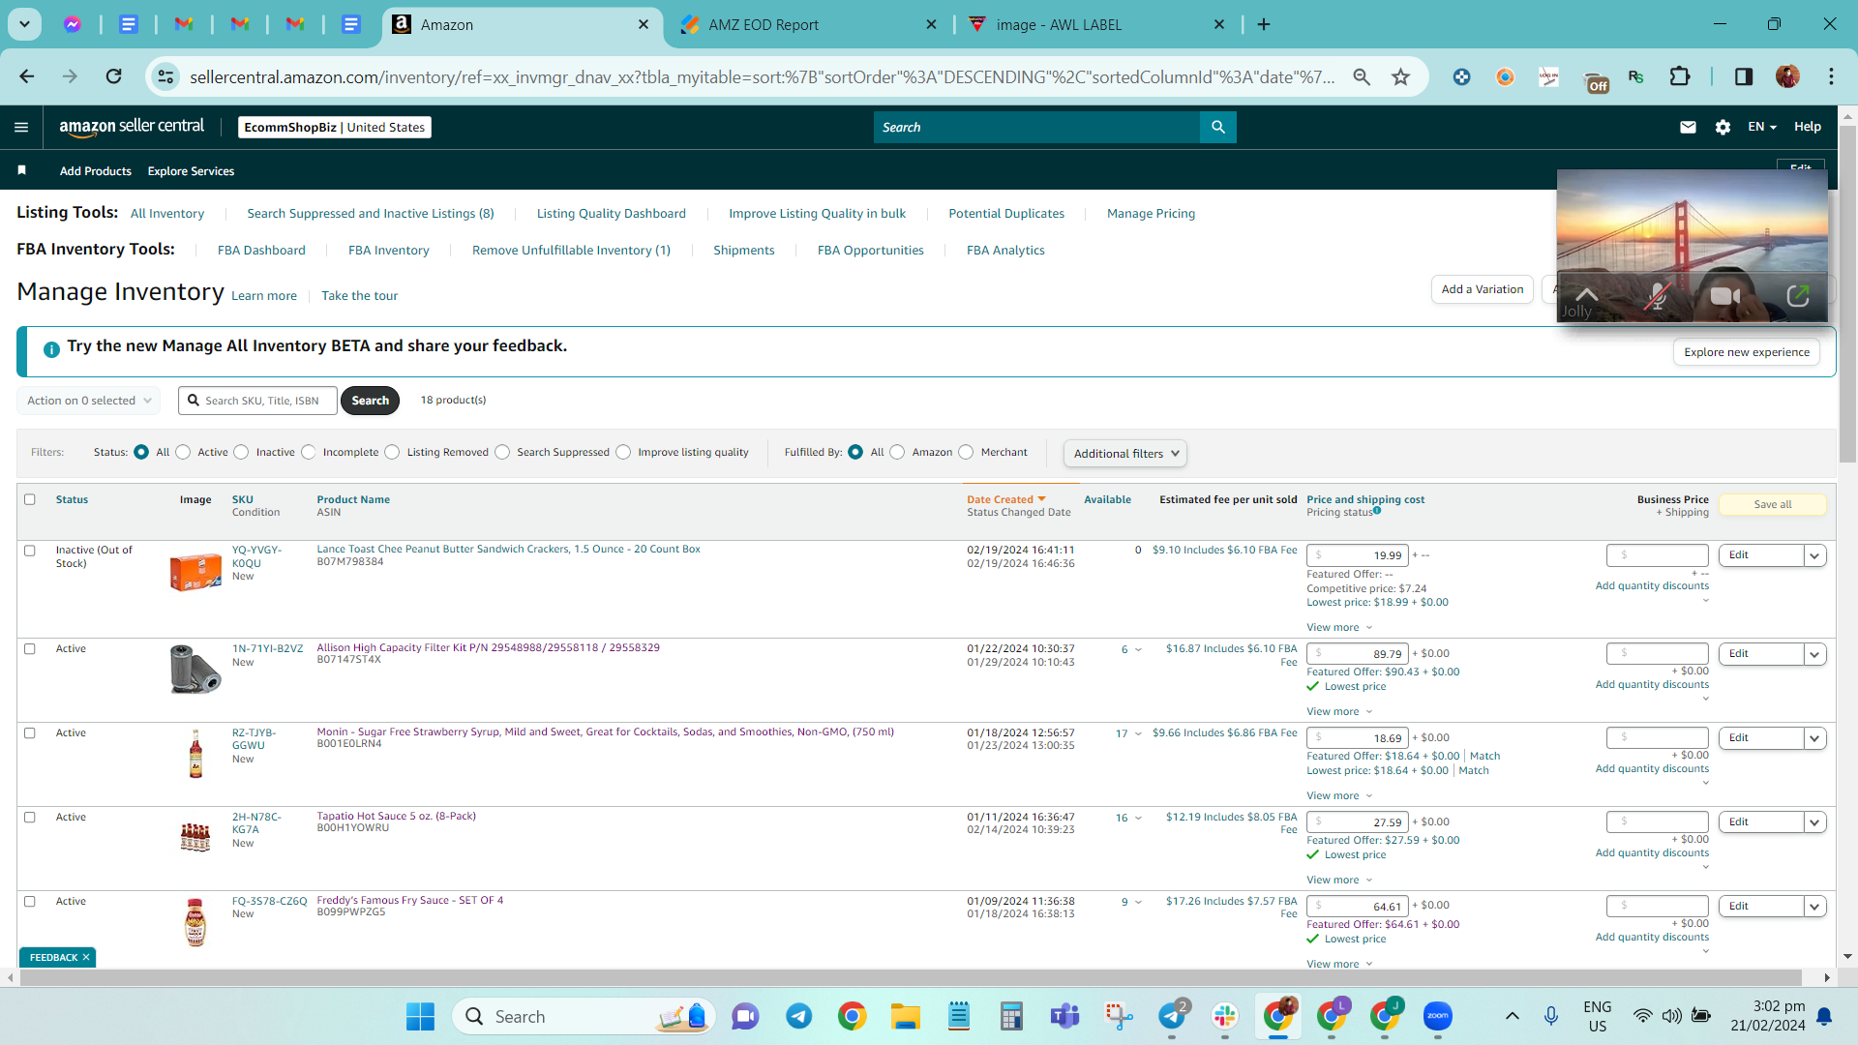Switch to the AMZ EOD Report tab

pyautogui.click(x=810, y=25)
